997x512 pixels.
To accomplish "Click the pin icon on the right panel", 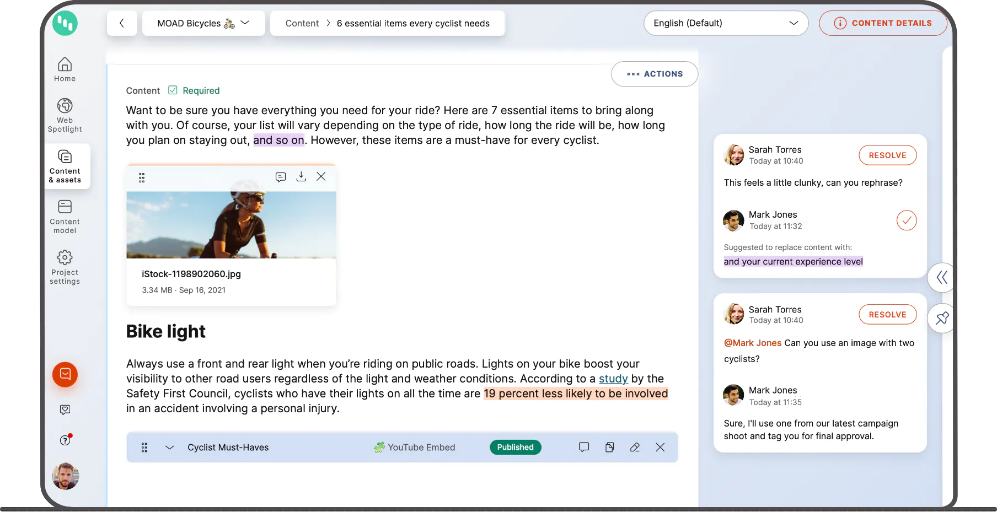I will point(942,318).
